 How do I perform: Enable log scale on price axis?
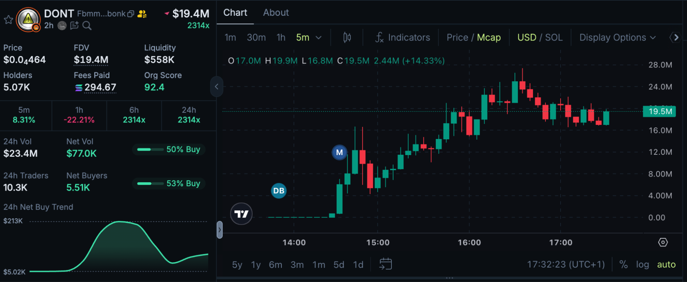(x=642, y=265)
